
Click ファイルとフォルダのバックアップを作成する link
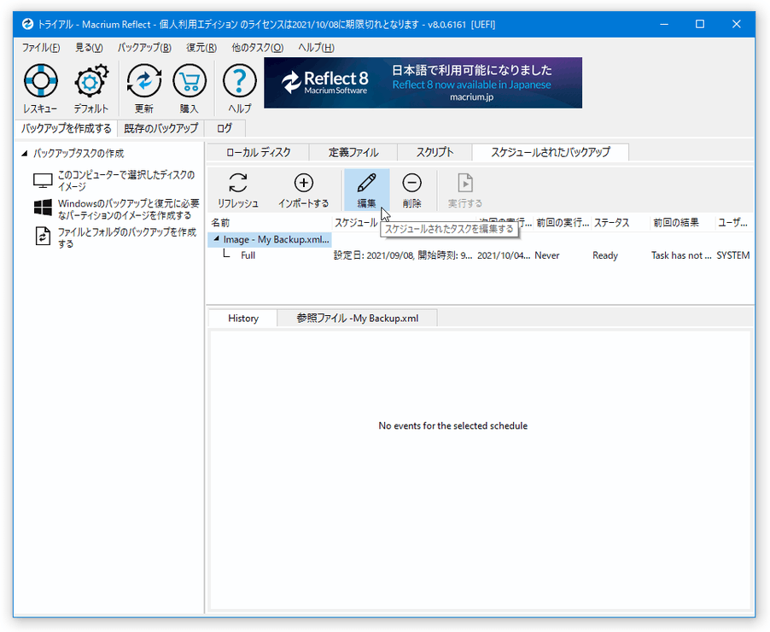coord(127,237)
